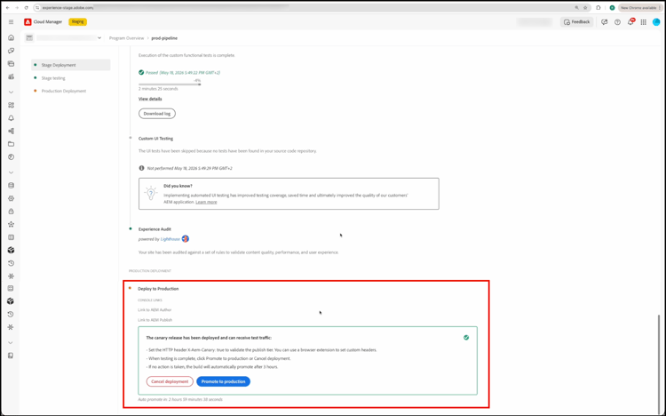
Task: Select the Deploy to Production heading
Action: 158,289
